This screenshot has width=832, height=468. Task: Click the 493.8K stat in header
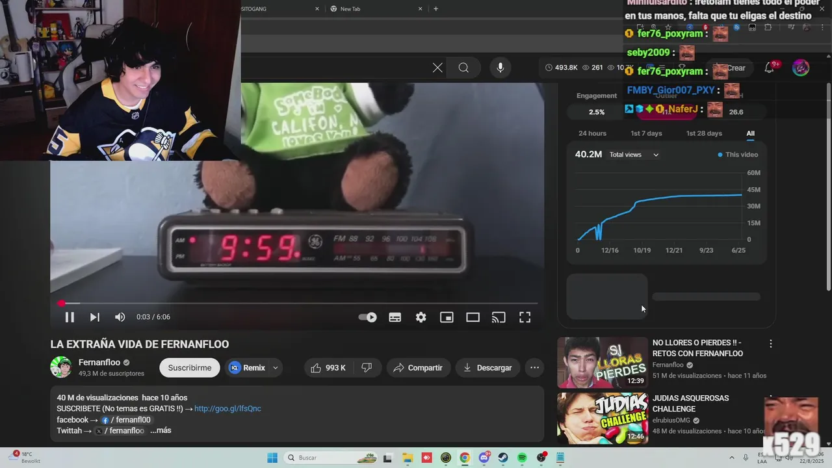[562, 68]
